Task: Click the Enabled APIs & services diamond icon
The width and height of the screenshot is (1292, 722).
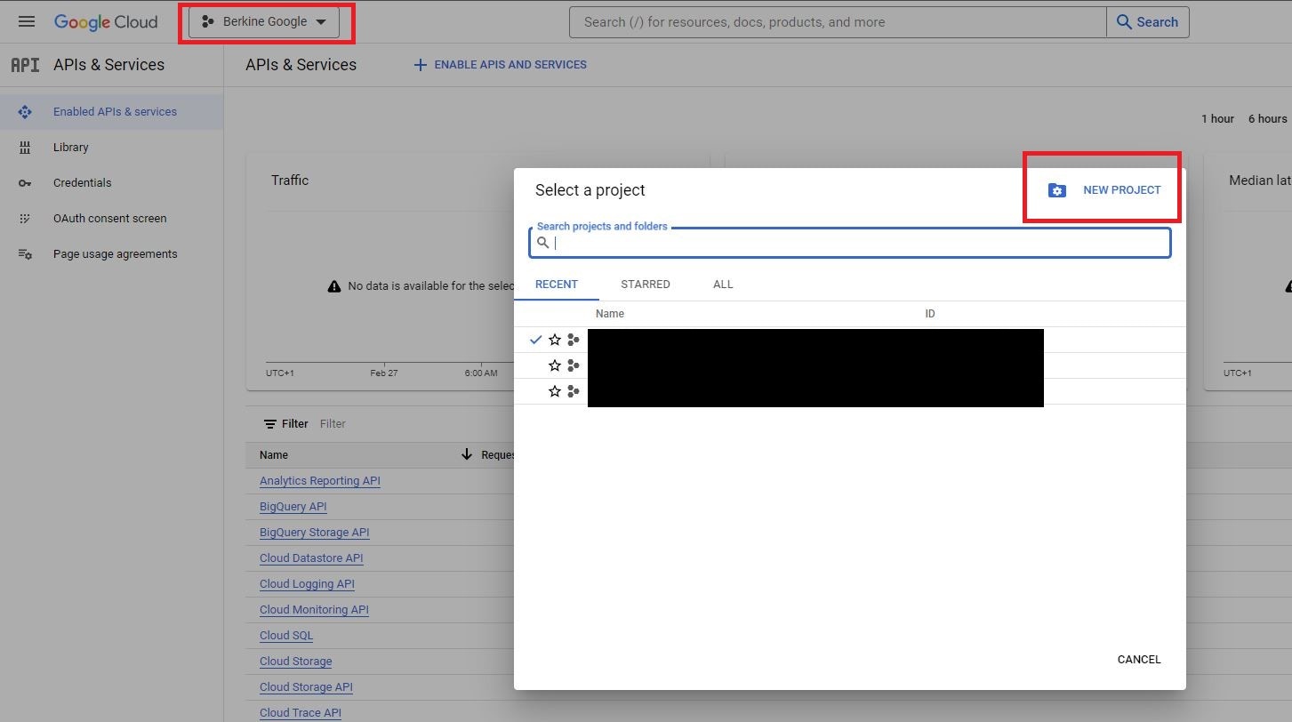Action: 25,112
